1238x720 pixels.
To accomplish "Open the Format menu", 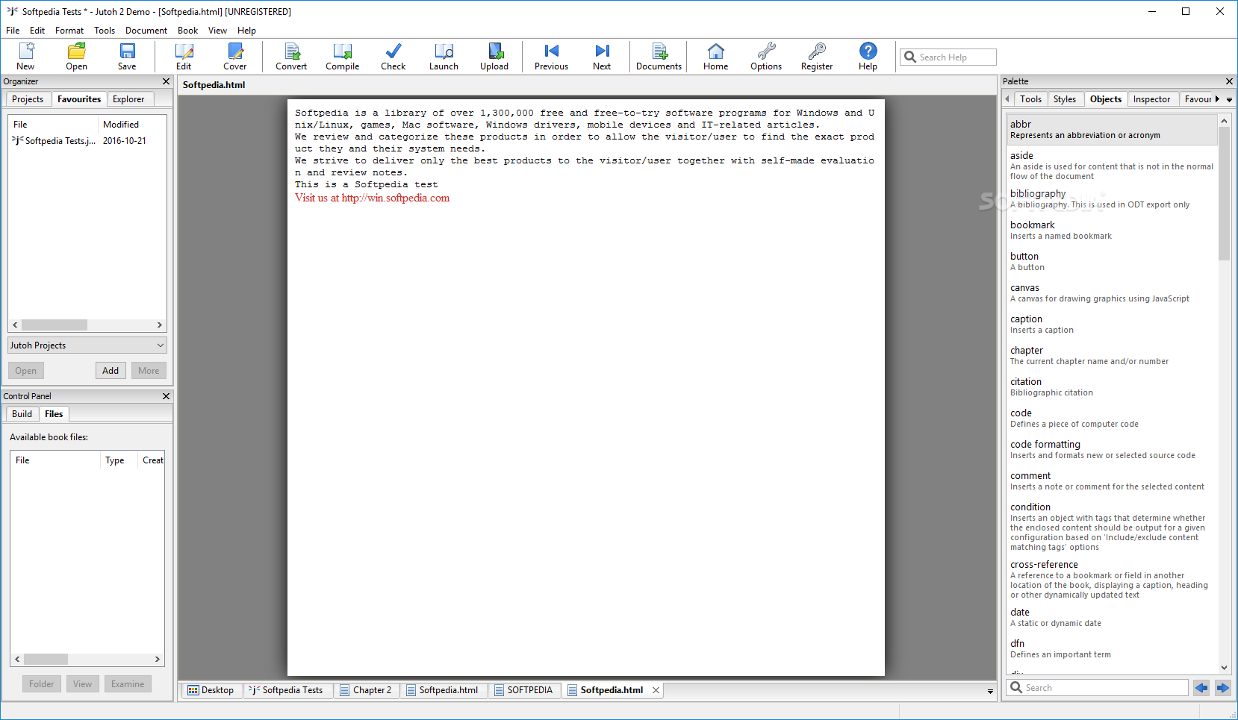I will tap(69, 31).
